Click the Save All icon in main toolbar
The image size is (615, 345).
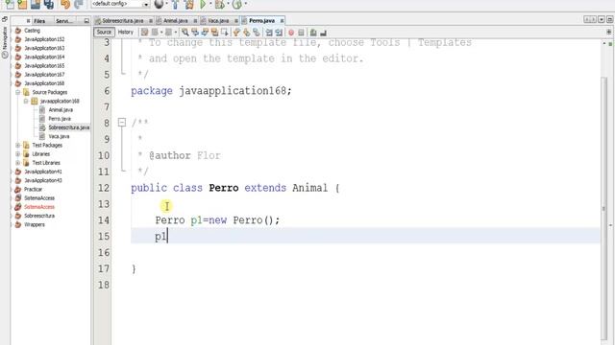point(49,4)
